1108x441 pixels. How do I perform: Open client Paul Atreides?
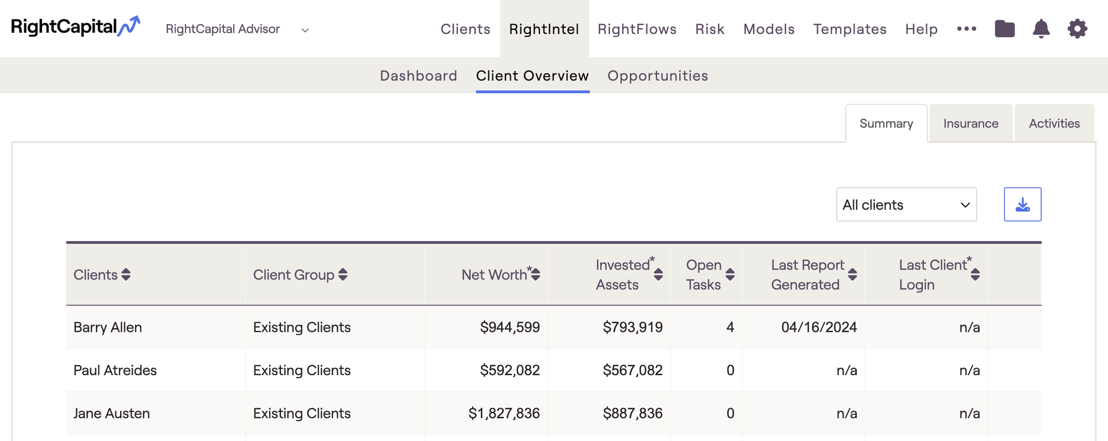[115, 370]
